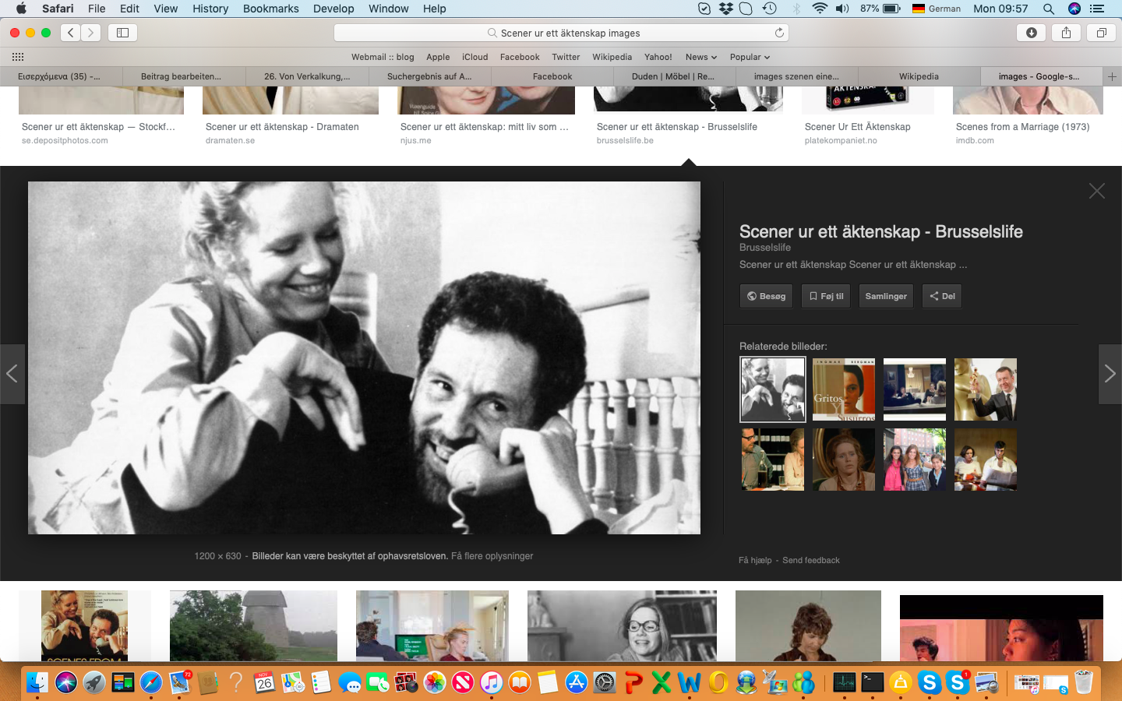Open the large black-and-white preview photo
The image size is (1122, 701).
click(x=364, y=358)
